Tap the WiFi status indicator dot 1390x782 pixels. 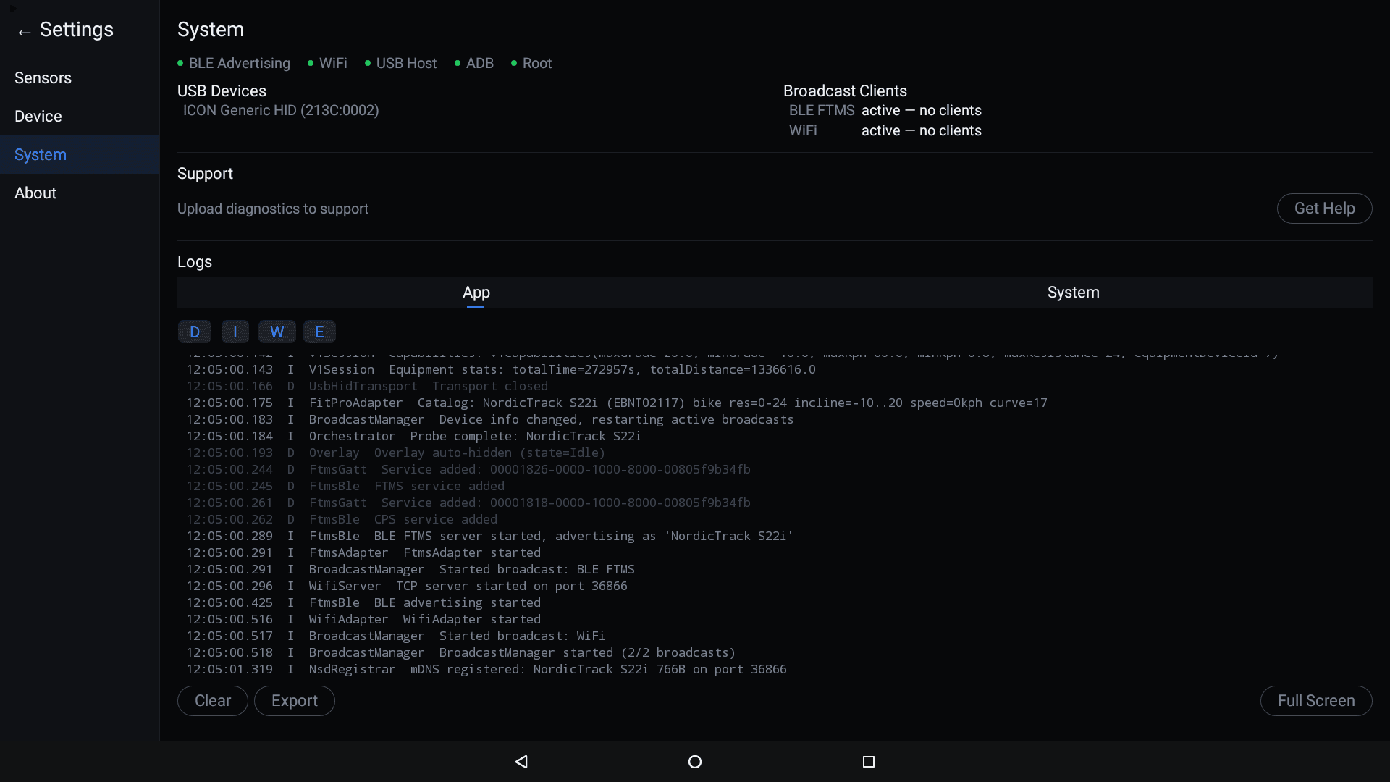coord(309,64)
